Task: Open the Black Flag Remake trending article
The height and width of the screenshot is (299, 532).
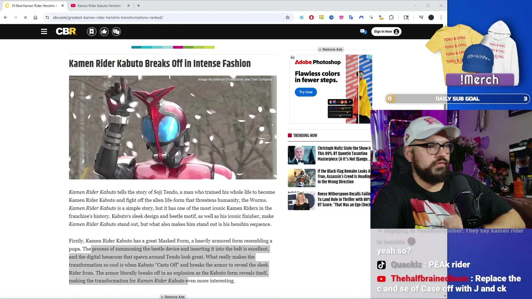Action: point(344,176)
